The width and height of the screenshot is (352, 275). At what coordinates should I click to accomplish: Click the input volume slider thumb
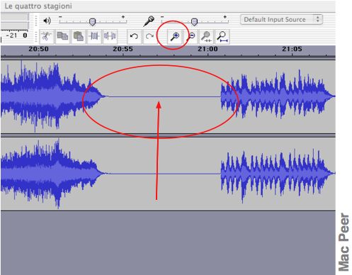coord(194,22)
